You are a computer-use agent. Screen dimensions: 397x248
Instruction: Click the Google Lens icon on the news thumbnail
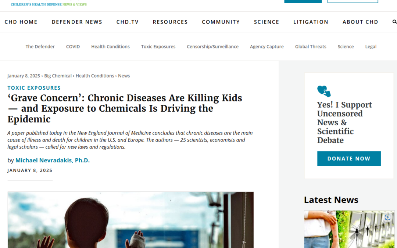click(x=387, y=217)
